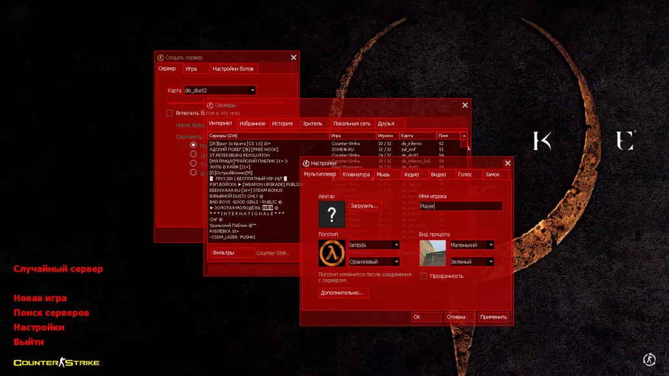Enable 'Включить ботов в эту игру' checkbox

169,113
